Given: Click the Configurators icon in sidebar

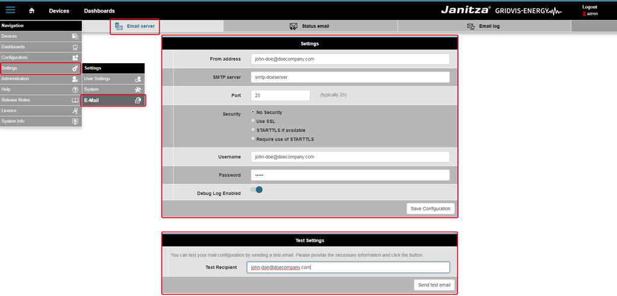Looking at the screenshot, I should (75, 58).
